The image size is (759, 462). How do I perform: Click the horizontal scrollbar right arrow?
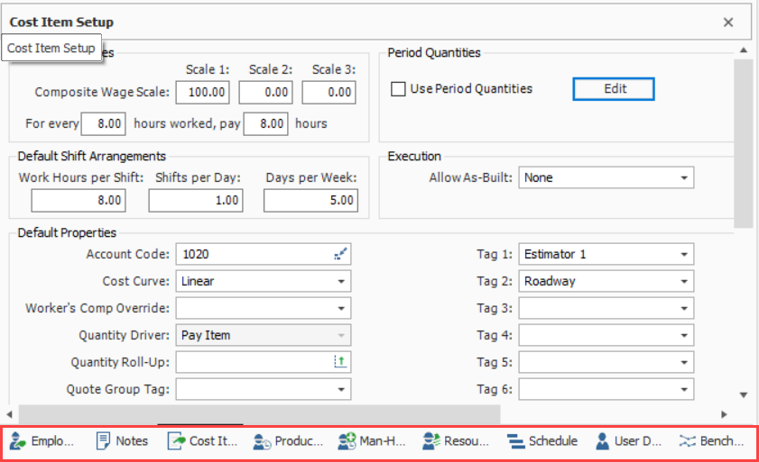[724, 414]
